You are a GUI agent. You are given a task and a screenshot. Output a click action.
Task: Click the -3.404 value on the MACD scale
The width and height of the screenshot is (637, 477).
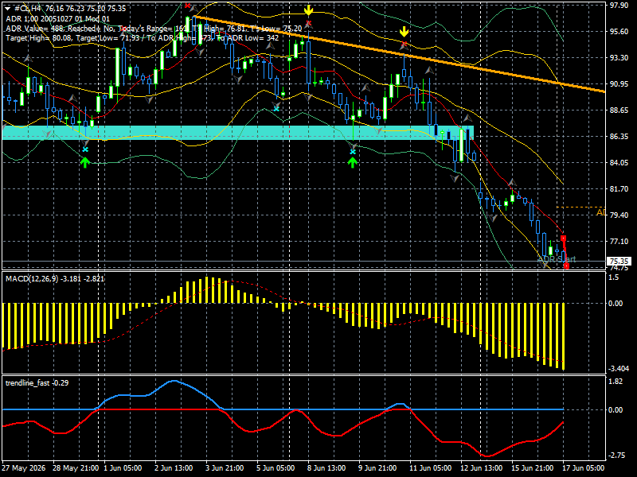pos(619,369)
